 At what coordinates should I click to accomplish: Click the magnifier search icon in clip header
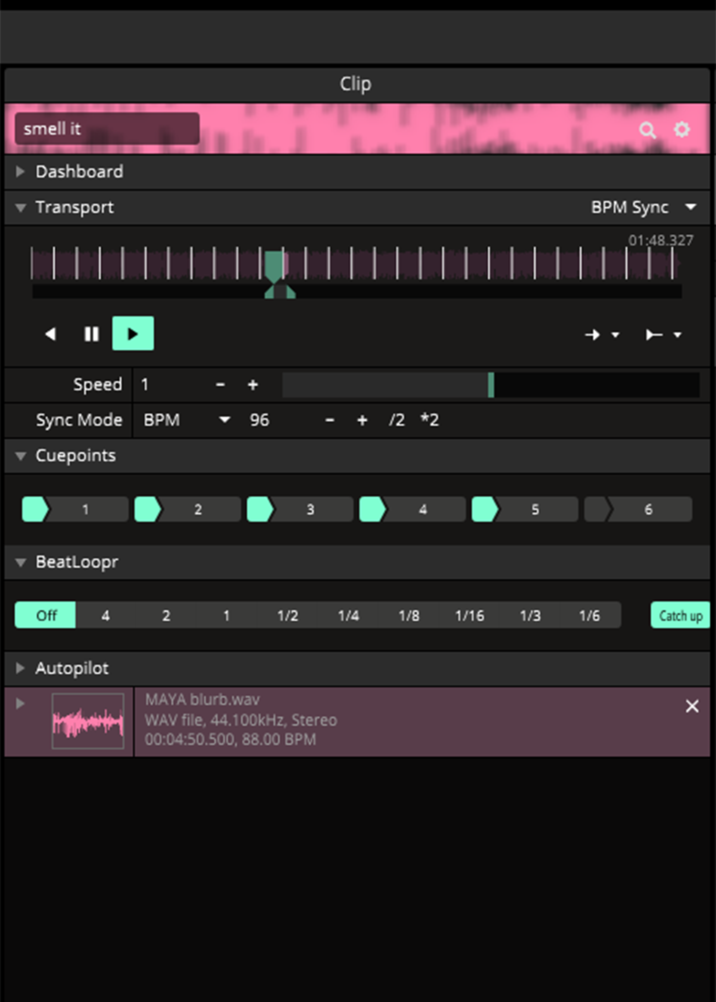[x=647, y=130]
